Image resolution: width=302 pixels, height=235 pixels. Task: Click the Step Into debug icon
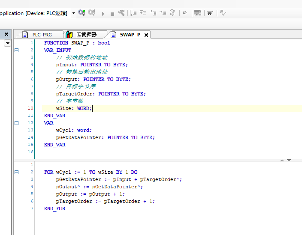pos(143,13)
